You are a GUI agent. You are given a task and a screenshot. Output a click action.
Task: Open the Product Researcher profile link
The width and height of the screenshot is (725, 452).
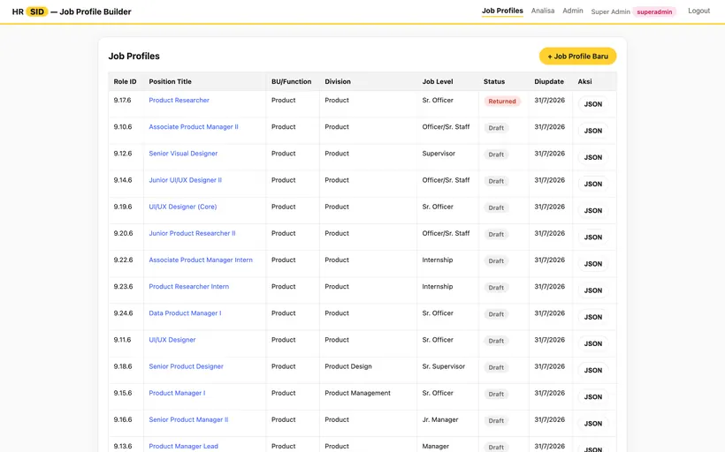coord(179,100)
